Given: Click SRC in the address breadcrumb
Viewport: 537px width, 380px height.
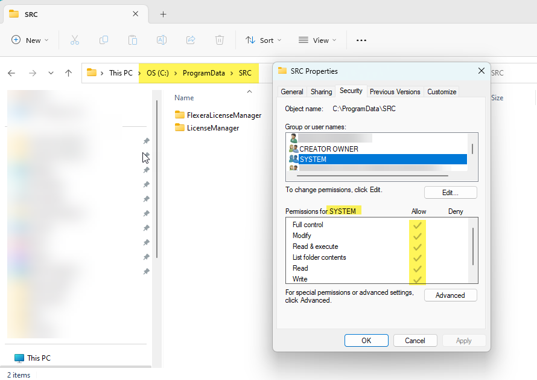Looking at the screenshot, I should click(x=245, y=72).
